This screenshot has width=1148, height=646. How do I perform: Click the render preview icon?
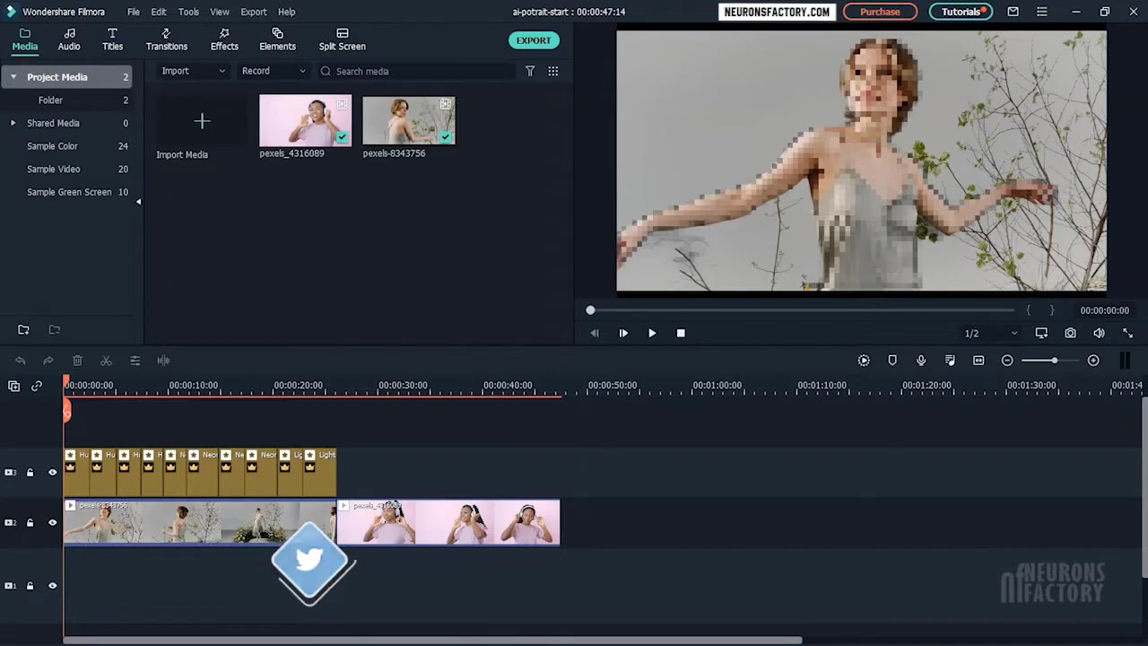click(x=864, y=361)
